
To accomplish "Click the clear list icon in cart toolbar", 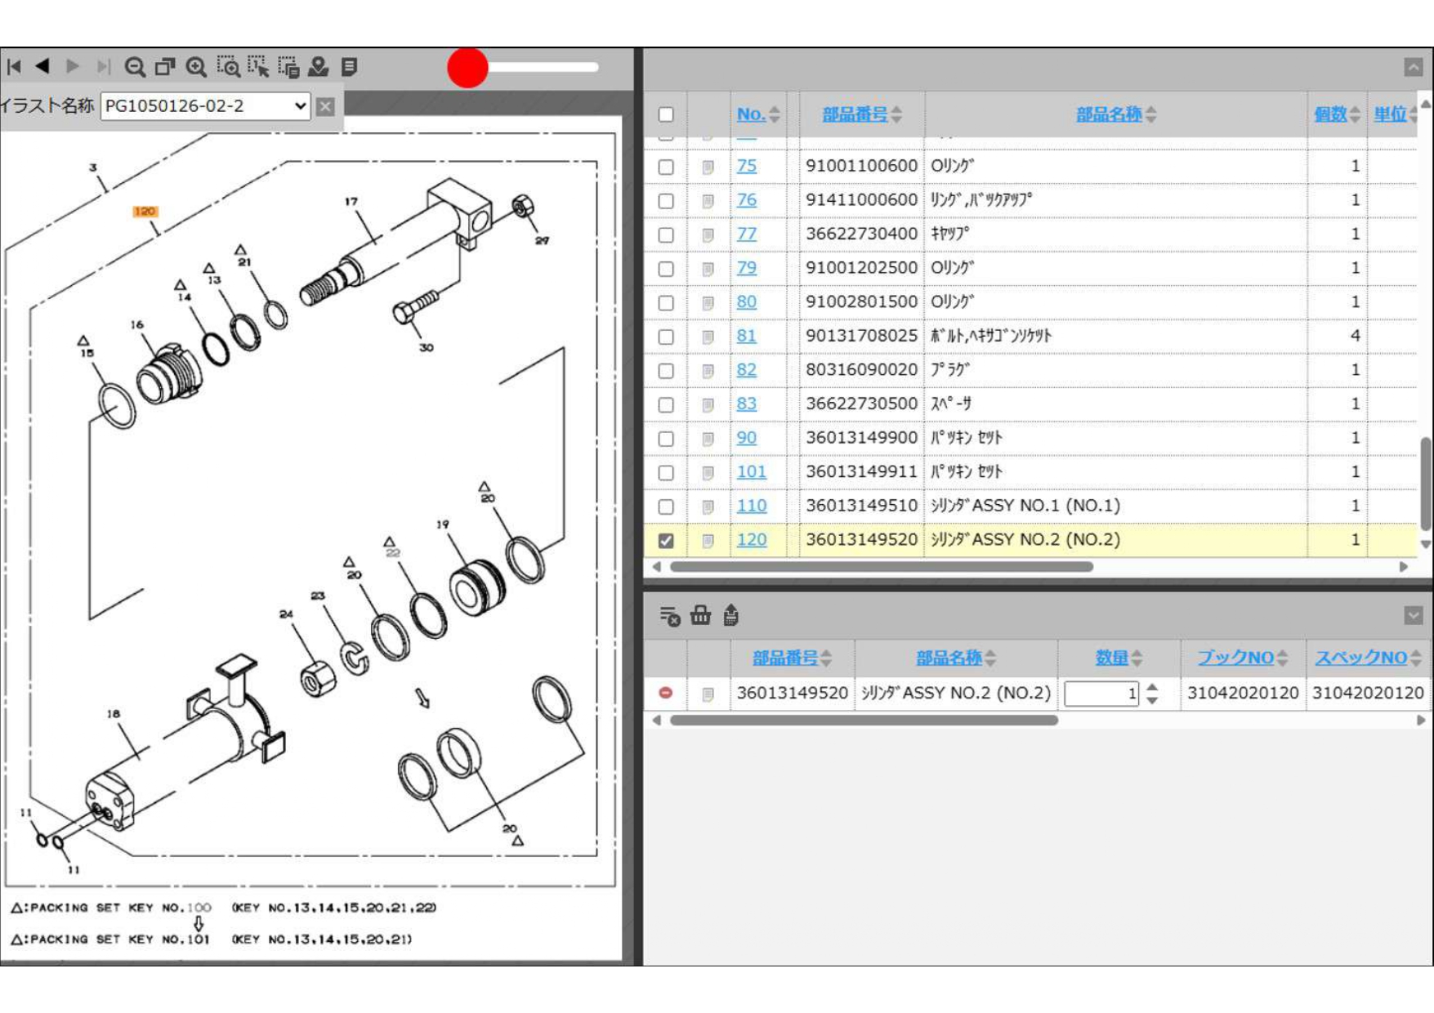I will 669,615.
